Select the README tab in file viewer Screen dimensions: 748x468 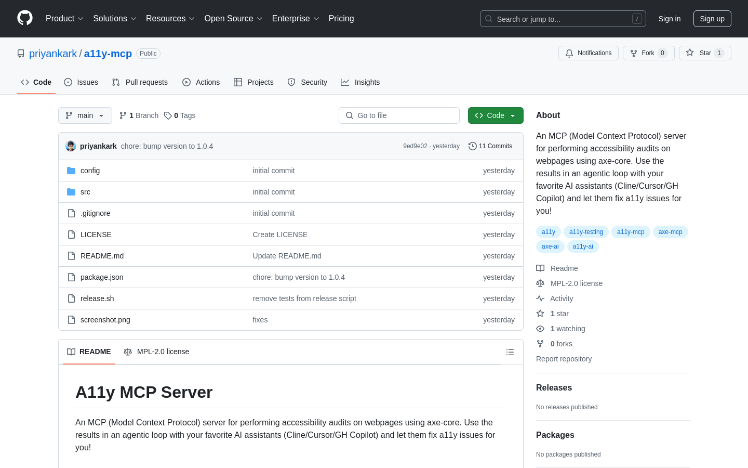(x=89, y=352)
